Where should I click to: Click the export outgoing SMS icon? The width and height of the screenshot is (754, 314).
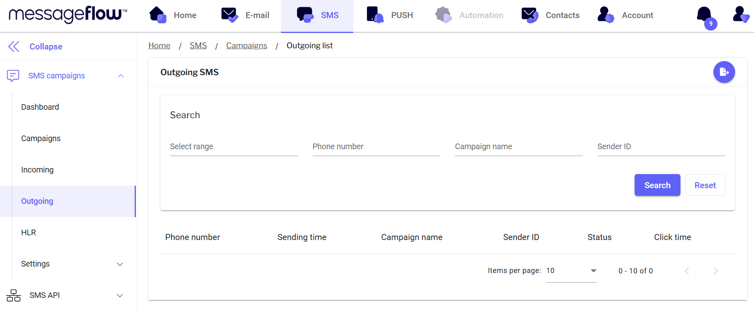(x=724, y=72)
